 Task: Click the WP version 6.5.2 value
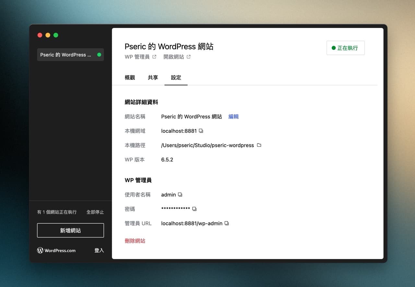pyautogui.click(x=167, y=159)
